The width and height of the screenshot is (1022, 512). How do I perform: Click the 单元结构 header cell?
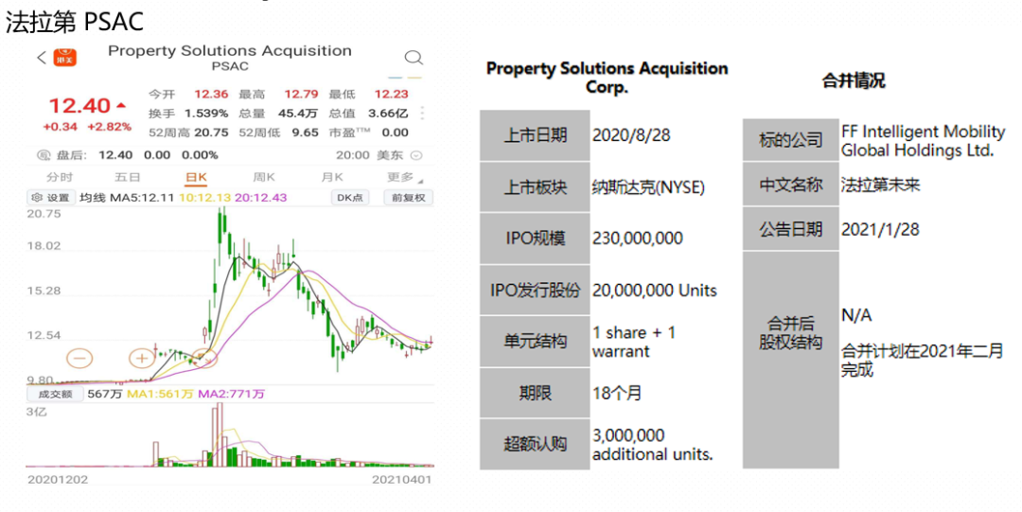point(535,341)
